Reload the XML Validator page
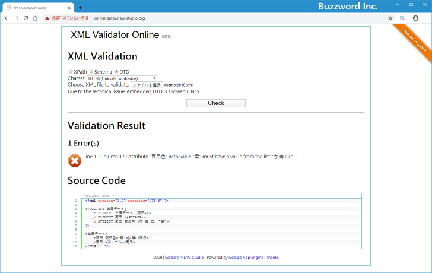Viewport: 432px width, 273px height. coord(26,18)
